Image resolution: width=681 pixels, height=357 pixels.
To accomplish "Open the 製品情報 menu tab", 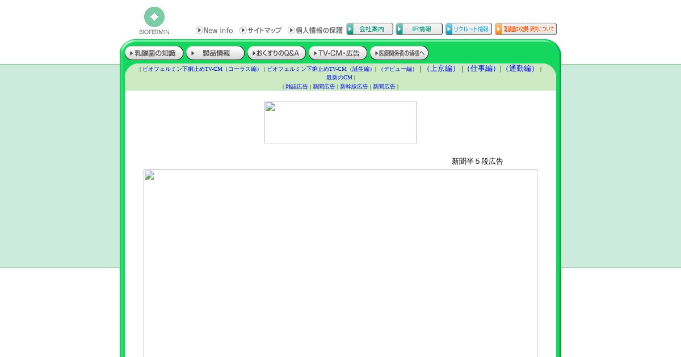I will point(215,53).
